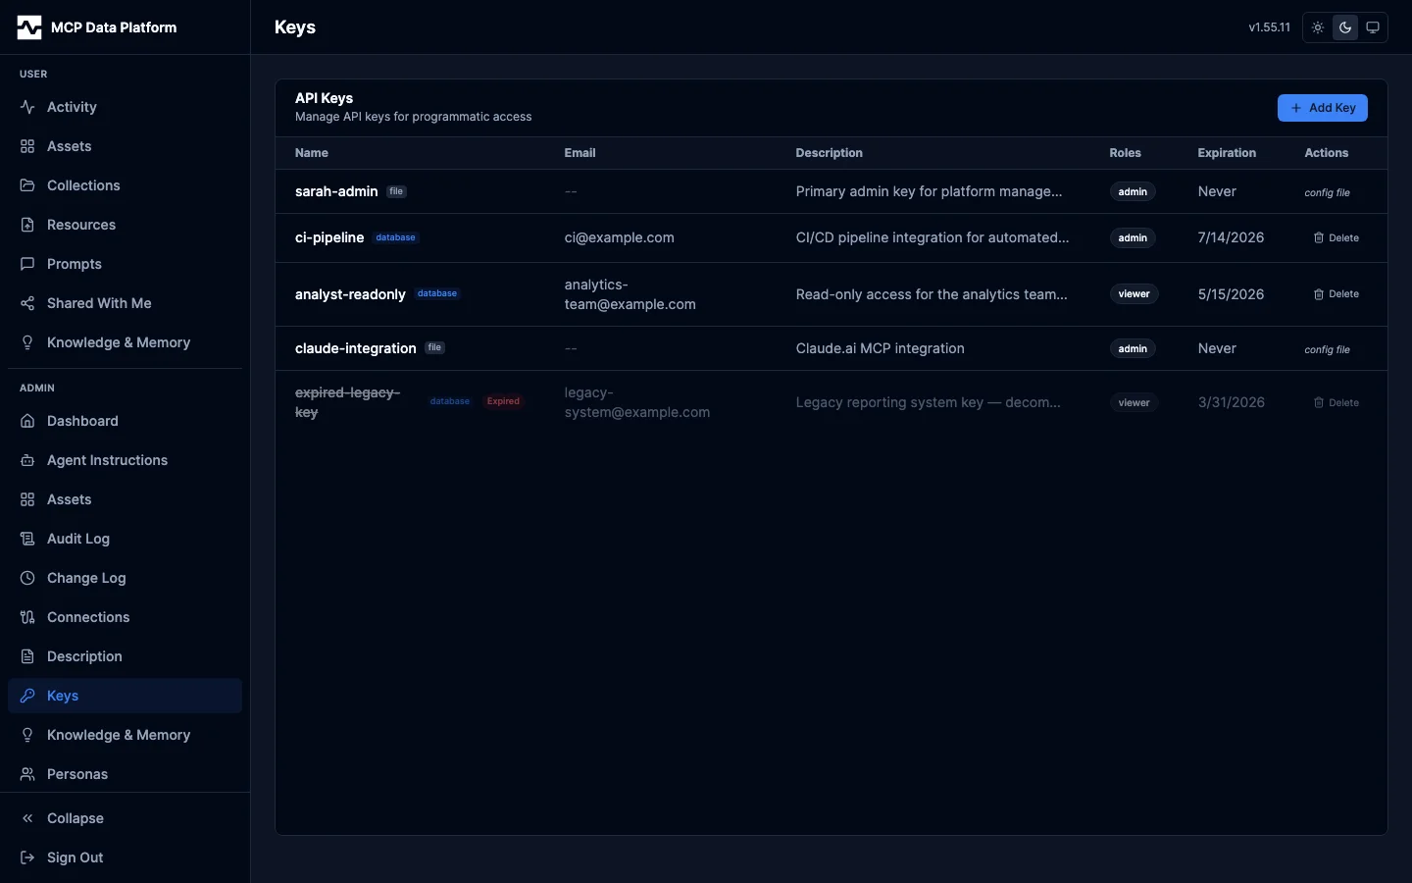
Task: Select the Shared With Me icon
Action: coord(26,303)
